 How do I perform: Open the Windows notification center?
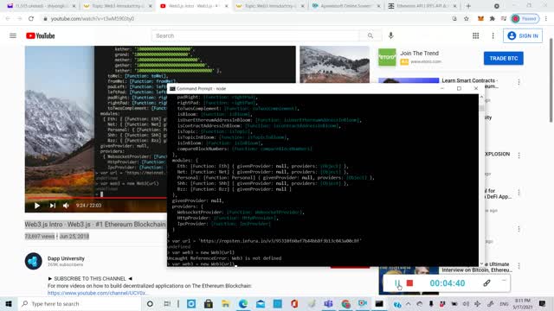[x=543, y=303]
